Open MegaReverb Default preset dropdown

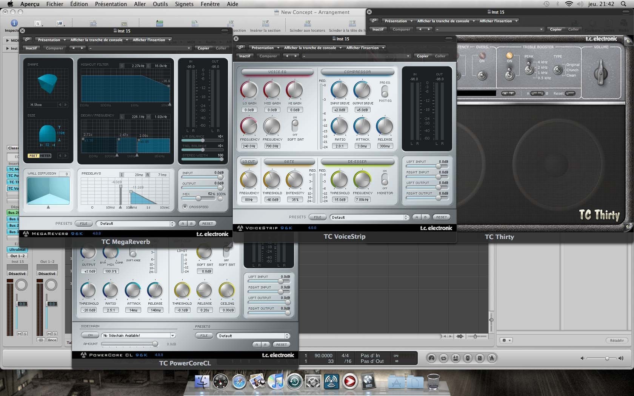click(x=135, y=223)
